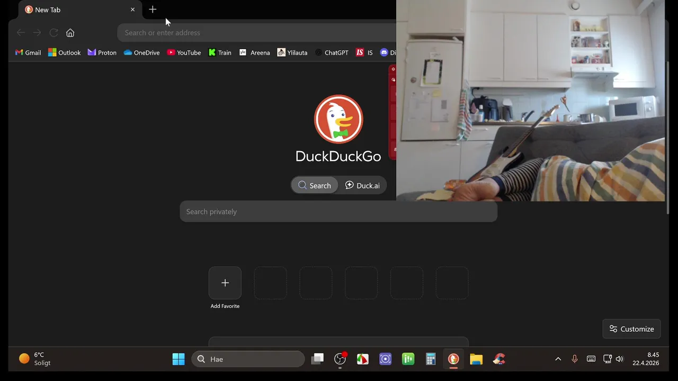
Task: Open the touch keyboard tray icon
Action: coord(591,359)
